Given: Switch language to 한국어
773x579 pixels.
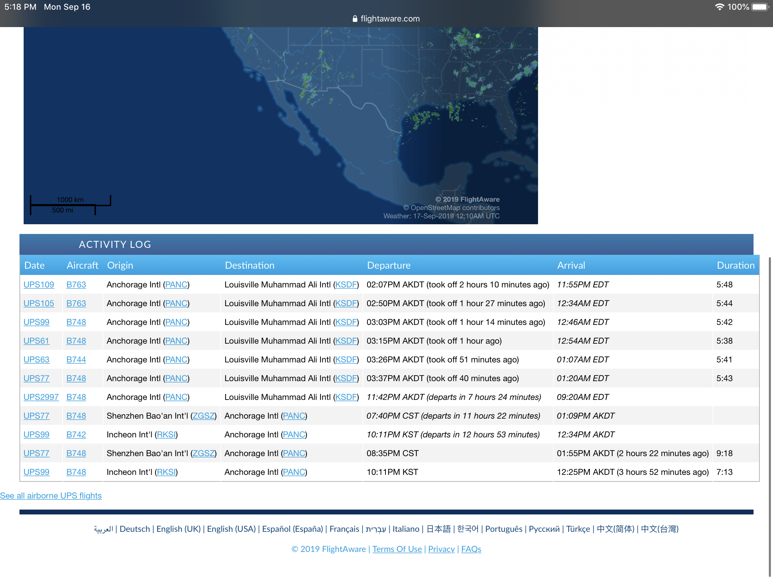Looking at the screenshot, I should pyautogui.click(x=467, y=529).
